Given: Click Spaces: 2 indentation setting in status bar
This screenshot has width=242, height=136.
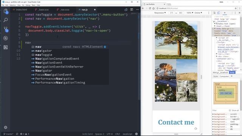Looking at the screenshot, I should (99, 134).
